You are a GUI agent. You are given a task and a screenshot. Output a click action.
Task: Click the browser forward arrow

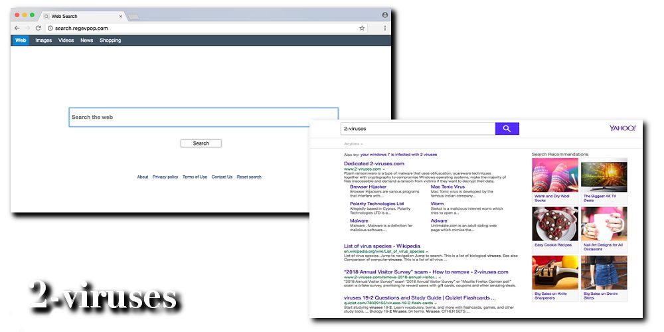tap(27, 28)
